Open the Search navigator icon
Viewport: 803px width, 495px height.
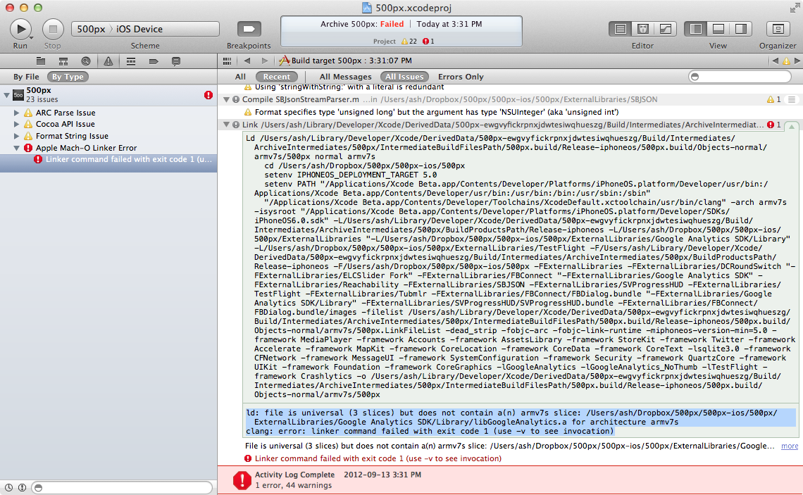(x=86, y=61)
